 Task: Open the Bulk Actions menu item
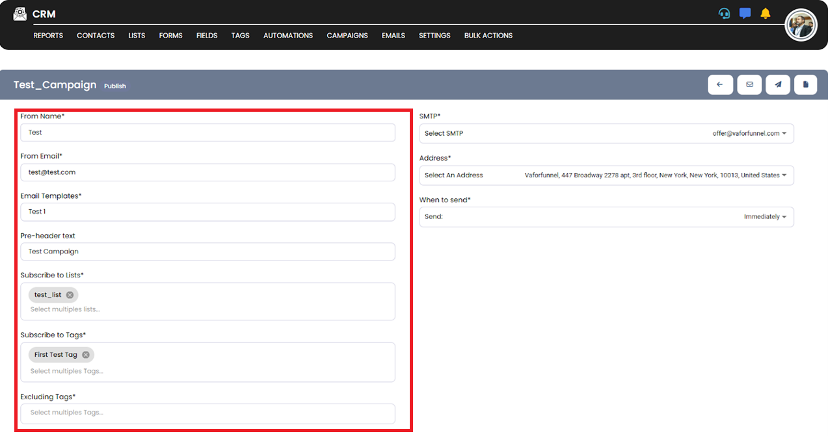point(488,36)
